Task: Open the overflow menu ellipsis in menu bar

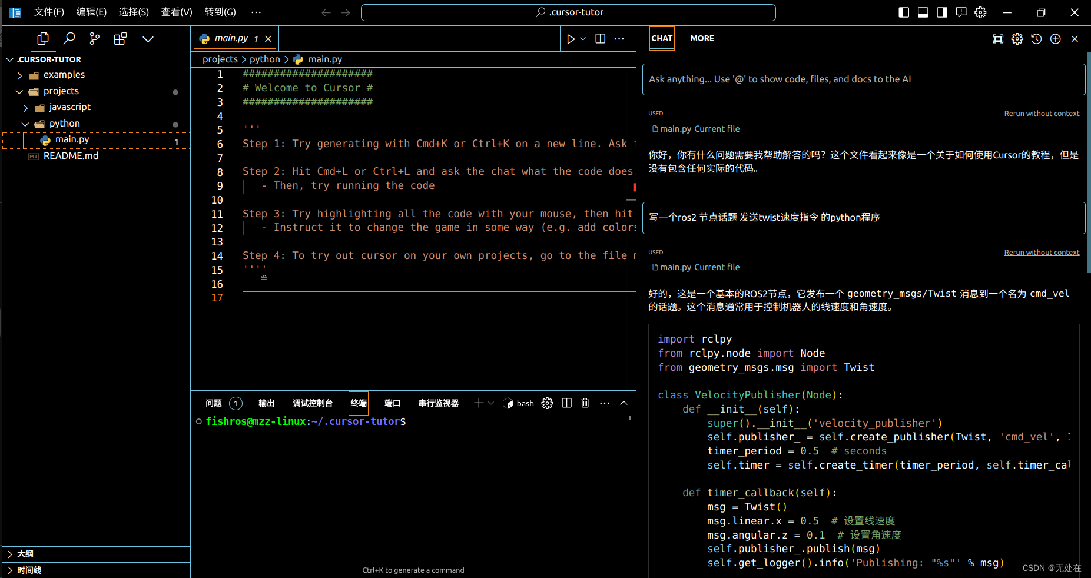Action: coord(256,12)
